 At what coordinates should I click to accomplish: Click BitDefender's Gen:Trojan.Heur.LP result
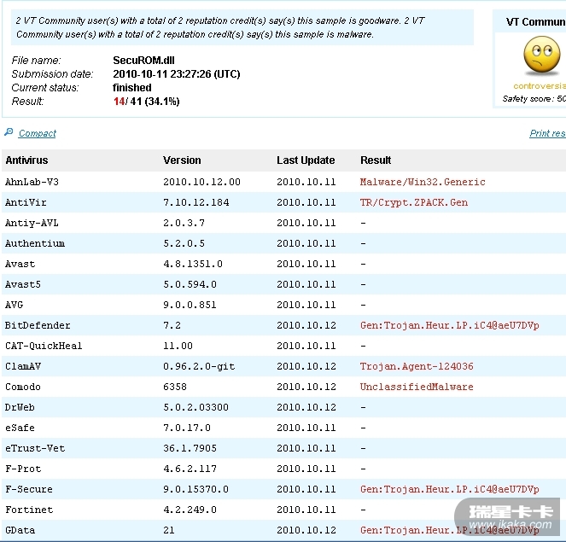[449, 325]
